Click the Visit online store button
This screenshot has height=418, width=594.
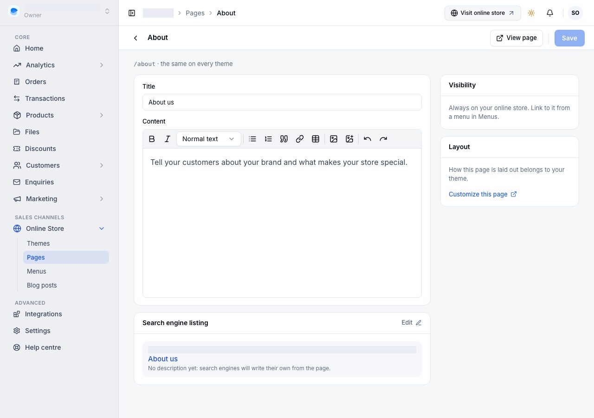click(x=483, y=13)
